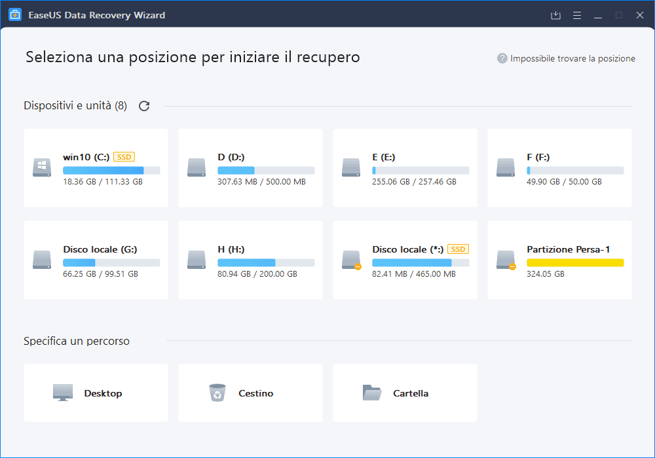This screenshot has height=458, width=655.
Task: Refresh the devices and drives list
Action: (144, 106)
